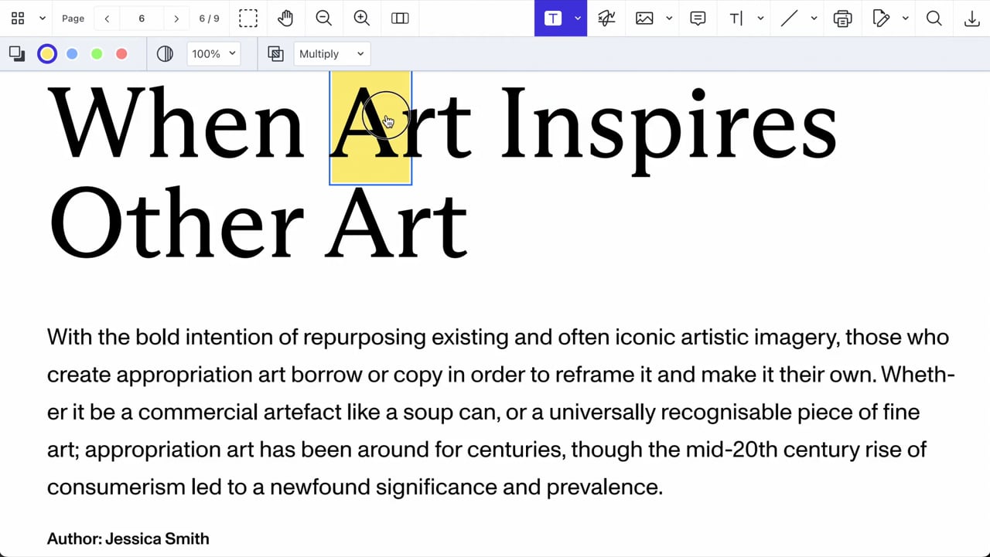Viewport: 990px width, 557px height.
Task: Select the Pan hand tool
Action: coord(285,19)
